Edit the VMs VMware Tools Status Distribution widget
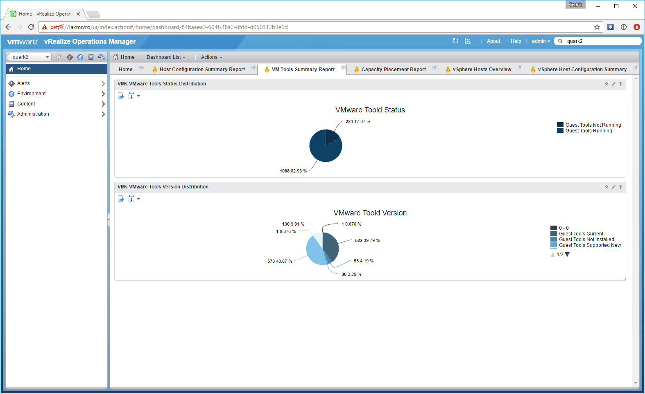 tap(613, 84)
